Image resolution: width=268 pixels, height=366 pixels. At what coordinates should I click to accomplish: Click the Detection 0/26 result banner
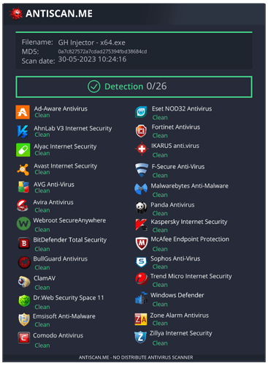(x=134, y=87)
